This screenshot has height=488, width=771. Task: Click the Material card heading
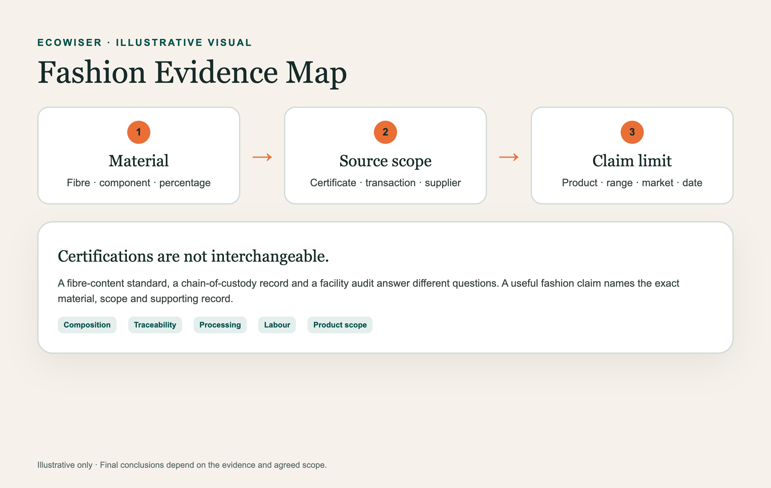click(139, 161)
